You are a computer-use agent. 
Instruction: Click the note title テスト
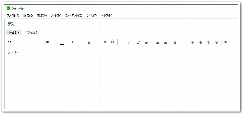tap(12, 24)
